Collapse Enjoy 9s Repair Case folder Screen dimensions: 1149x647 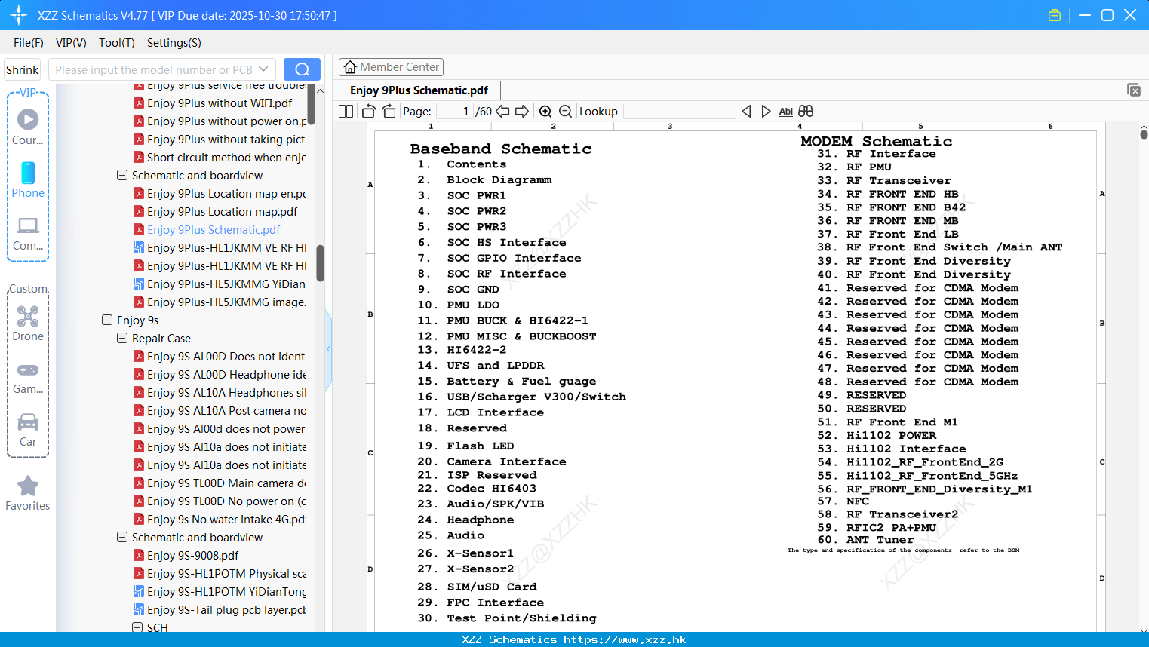(x=122, y=338)
